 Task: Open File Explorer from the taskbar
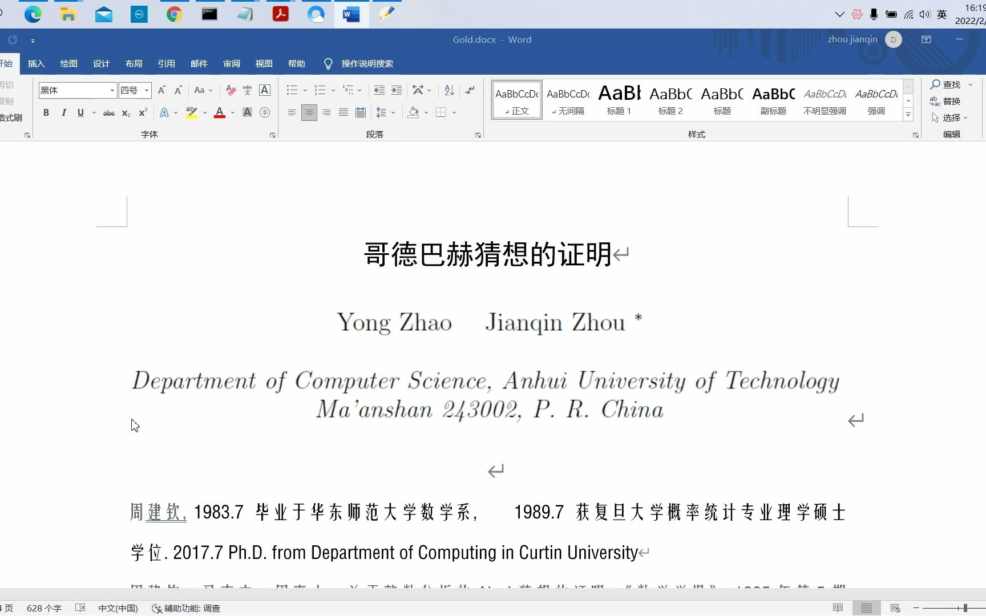coord(68,14)
